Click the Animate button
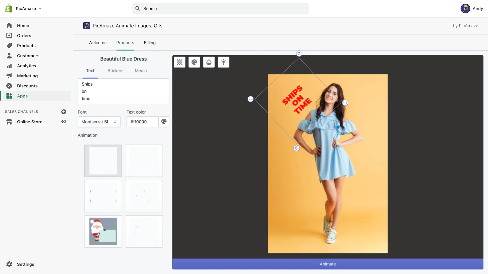This screenshot has height=274, width=488. coord(328,264)
